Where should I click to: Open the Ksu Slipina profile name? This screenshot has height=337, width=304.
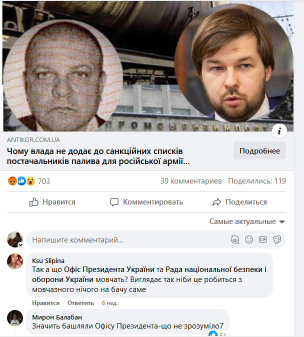point(48,260)
